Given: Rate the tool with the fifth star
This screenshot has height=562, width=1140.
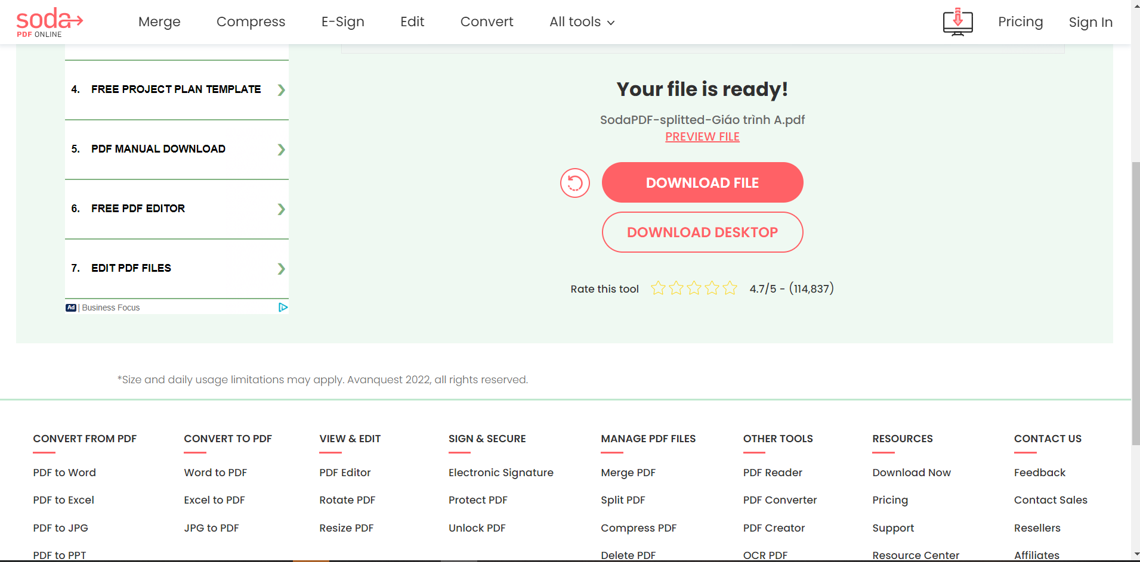Looking at the screenshot, I should [730, 288].
